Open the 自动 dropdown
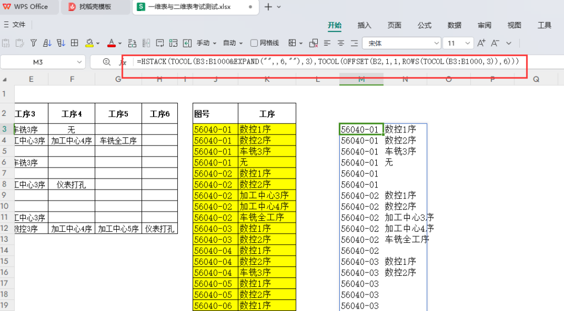Image resolution: width=564 pixels, height=311 pixels. 233,43
